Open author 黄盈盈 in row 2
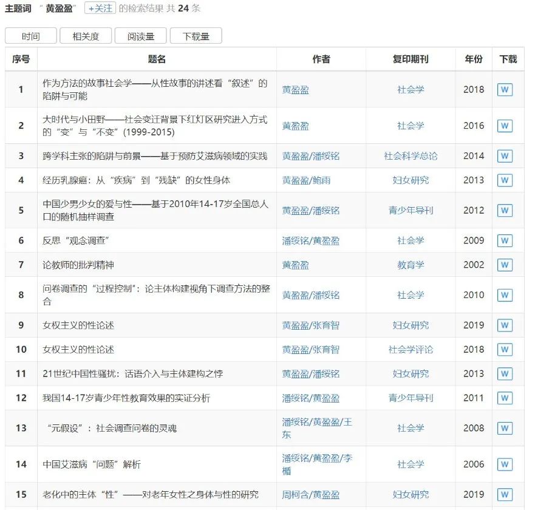The image size is (535, 510). pyautogui.click(x=296, y=126)
